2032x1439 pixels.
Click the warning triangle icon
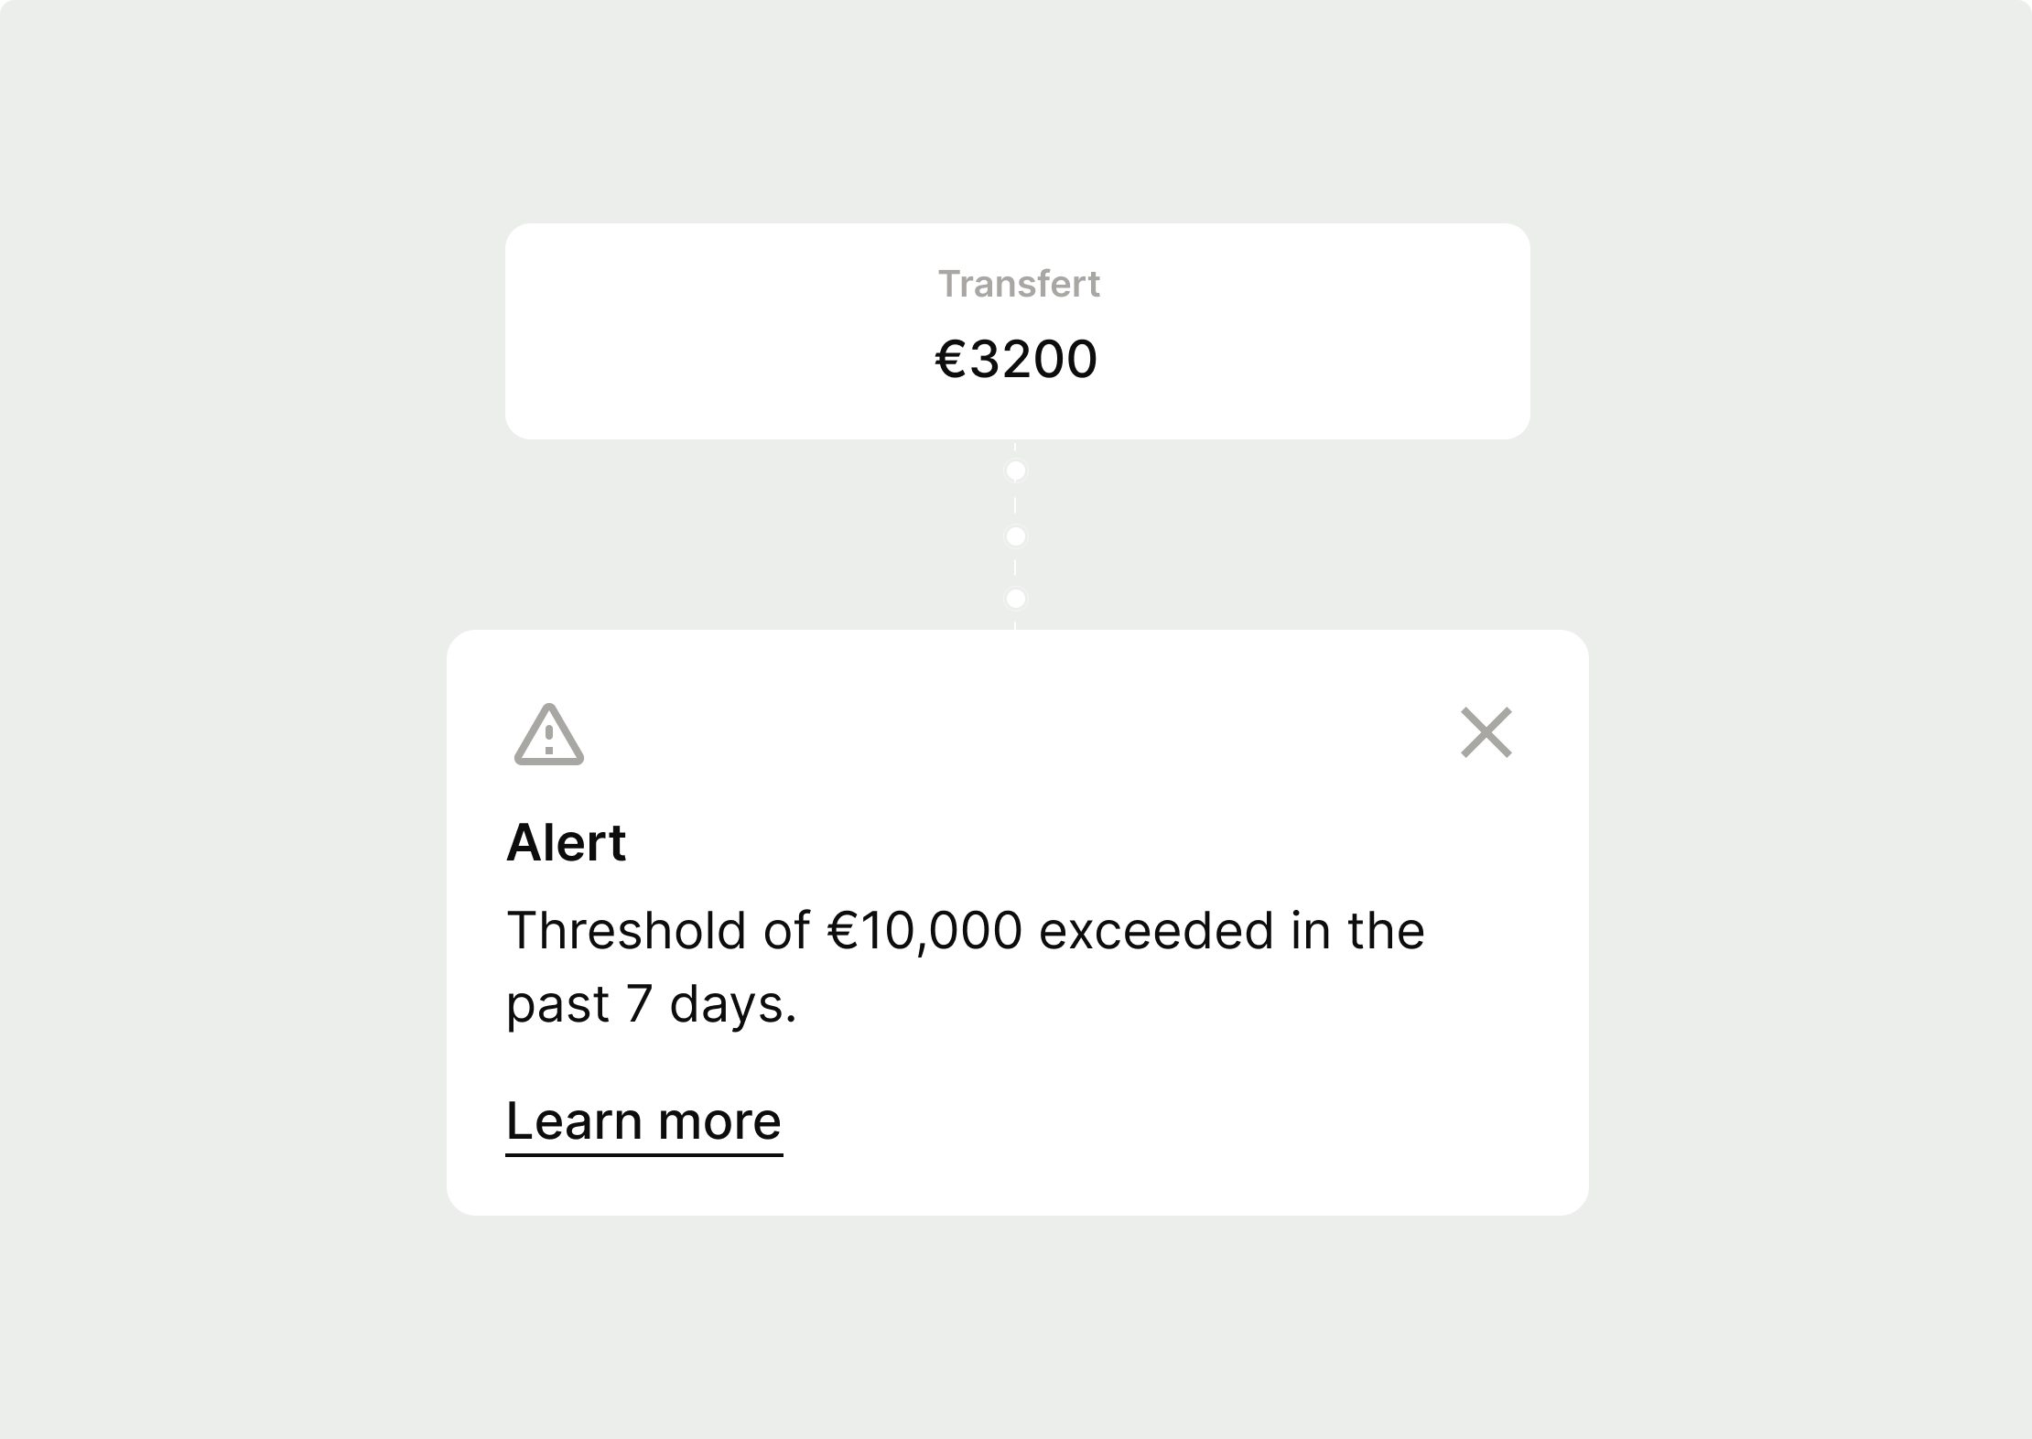coord(549,734)
